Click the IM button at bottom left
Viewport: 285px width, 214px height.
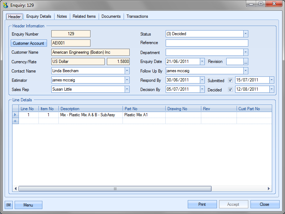click(x=9, y=205)
